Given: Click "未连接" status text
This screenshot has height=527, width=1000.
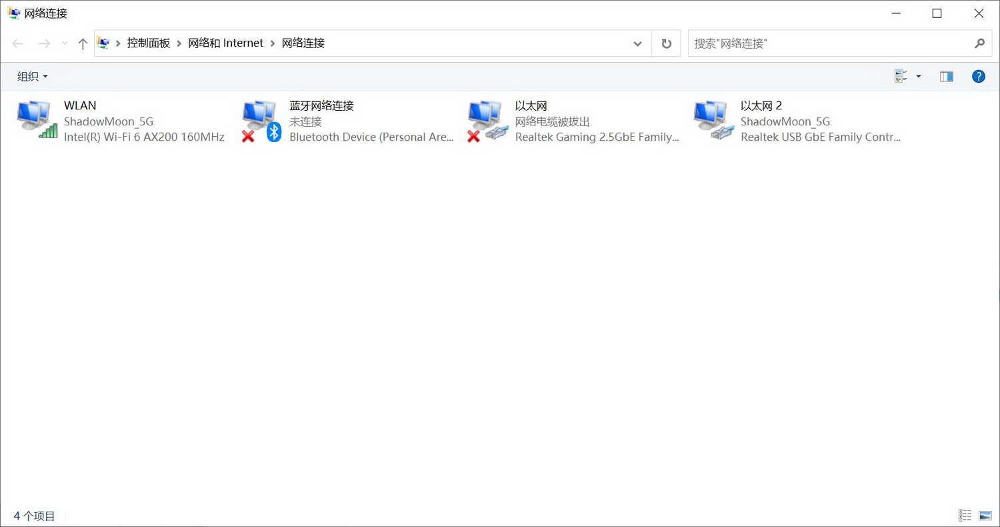Looking at the screenshot, I should (305, 121).
